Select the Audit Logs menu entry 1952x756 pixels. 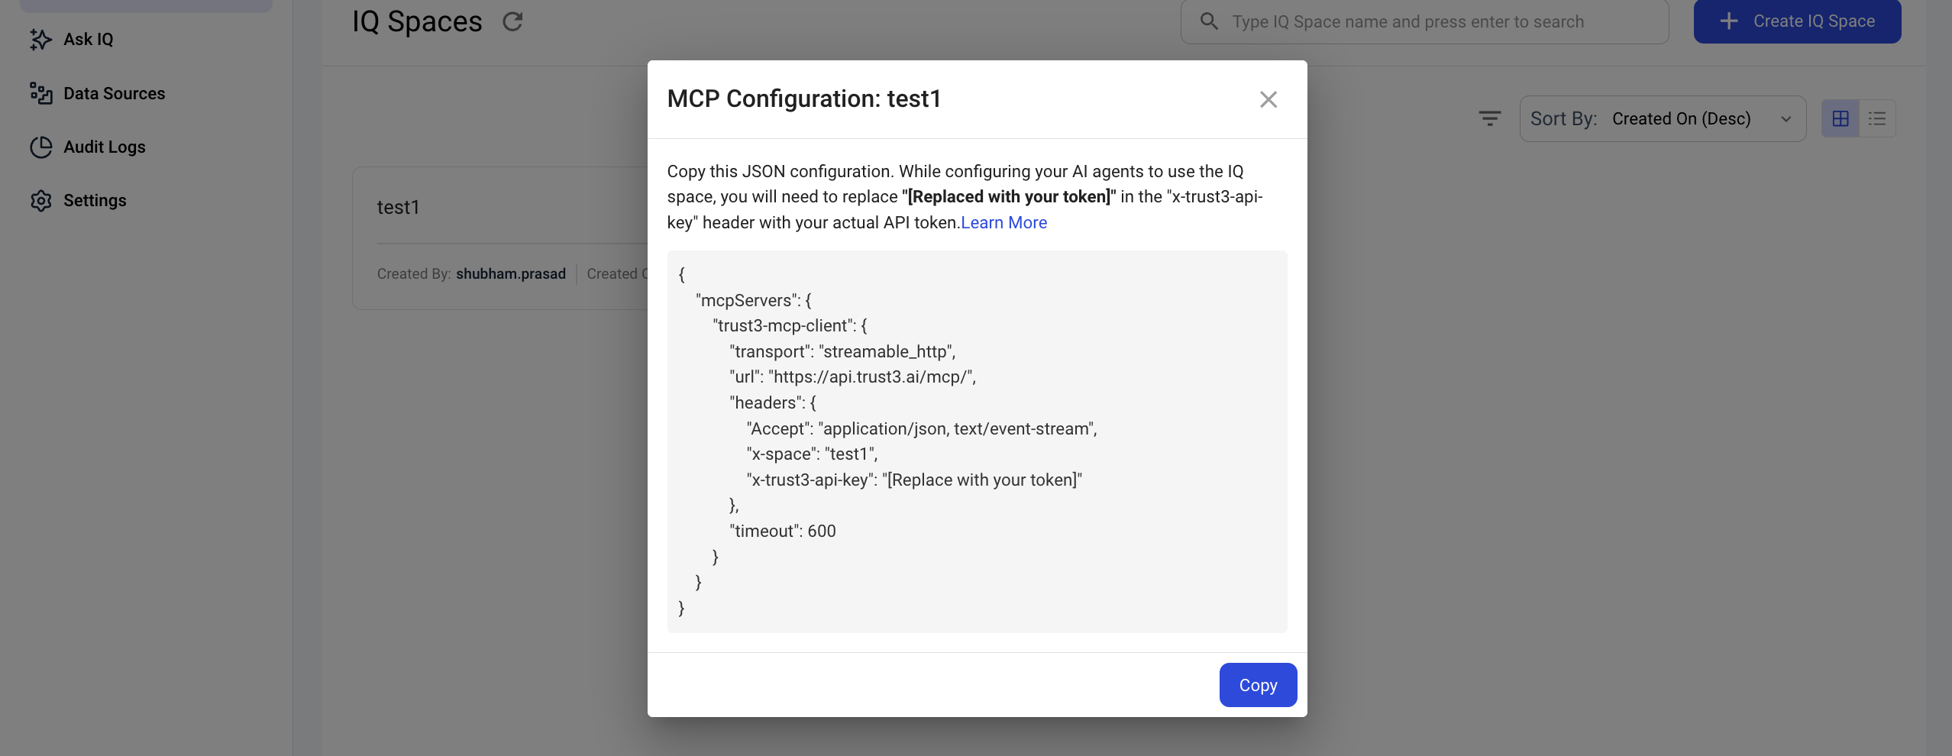tap(104, 147)
